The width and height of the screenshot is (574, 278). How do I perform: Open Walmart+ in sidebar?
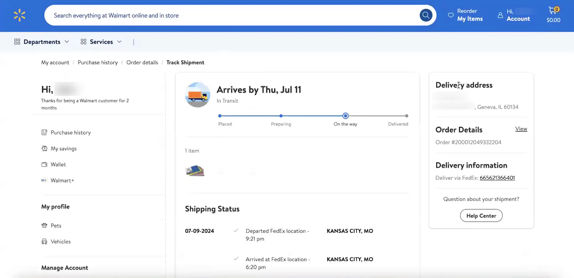coord(62,180)
